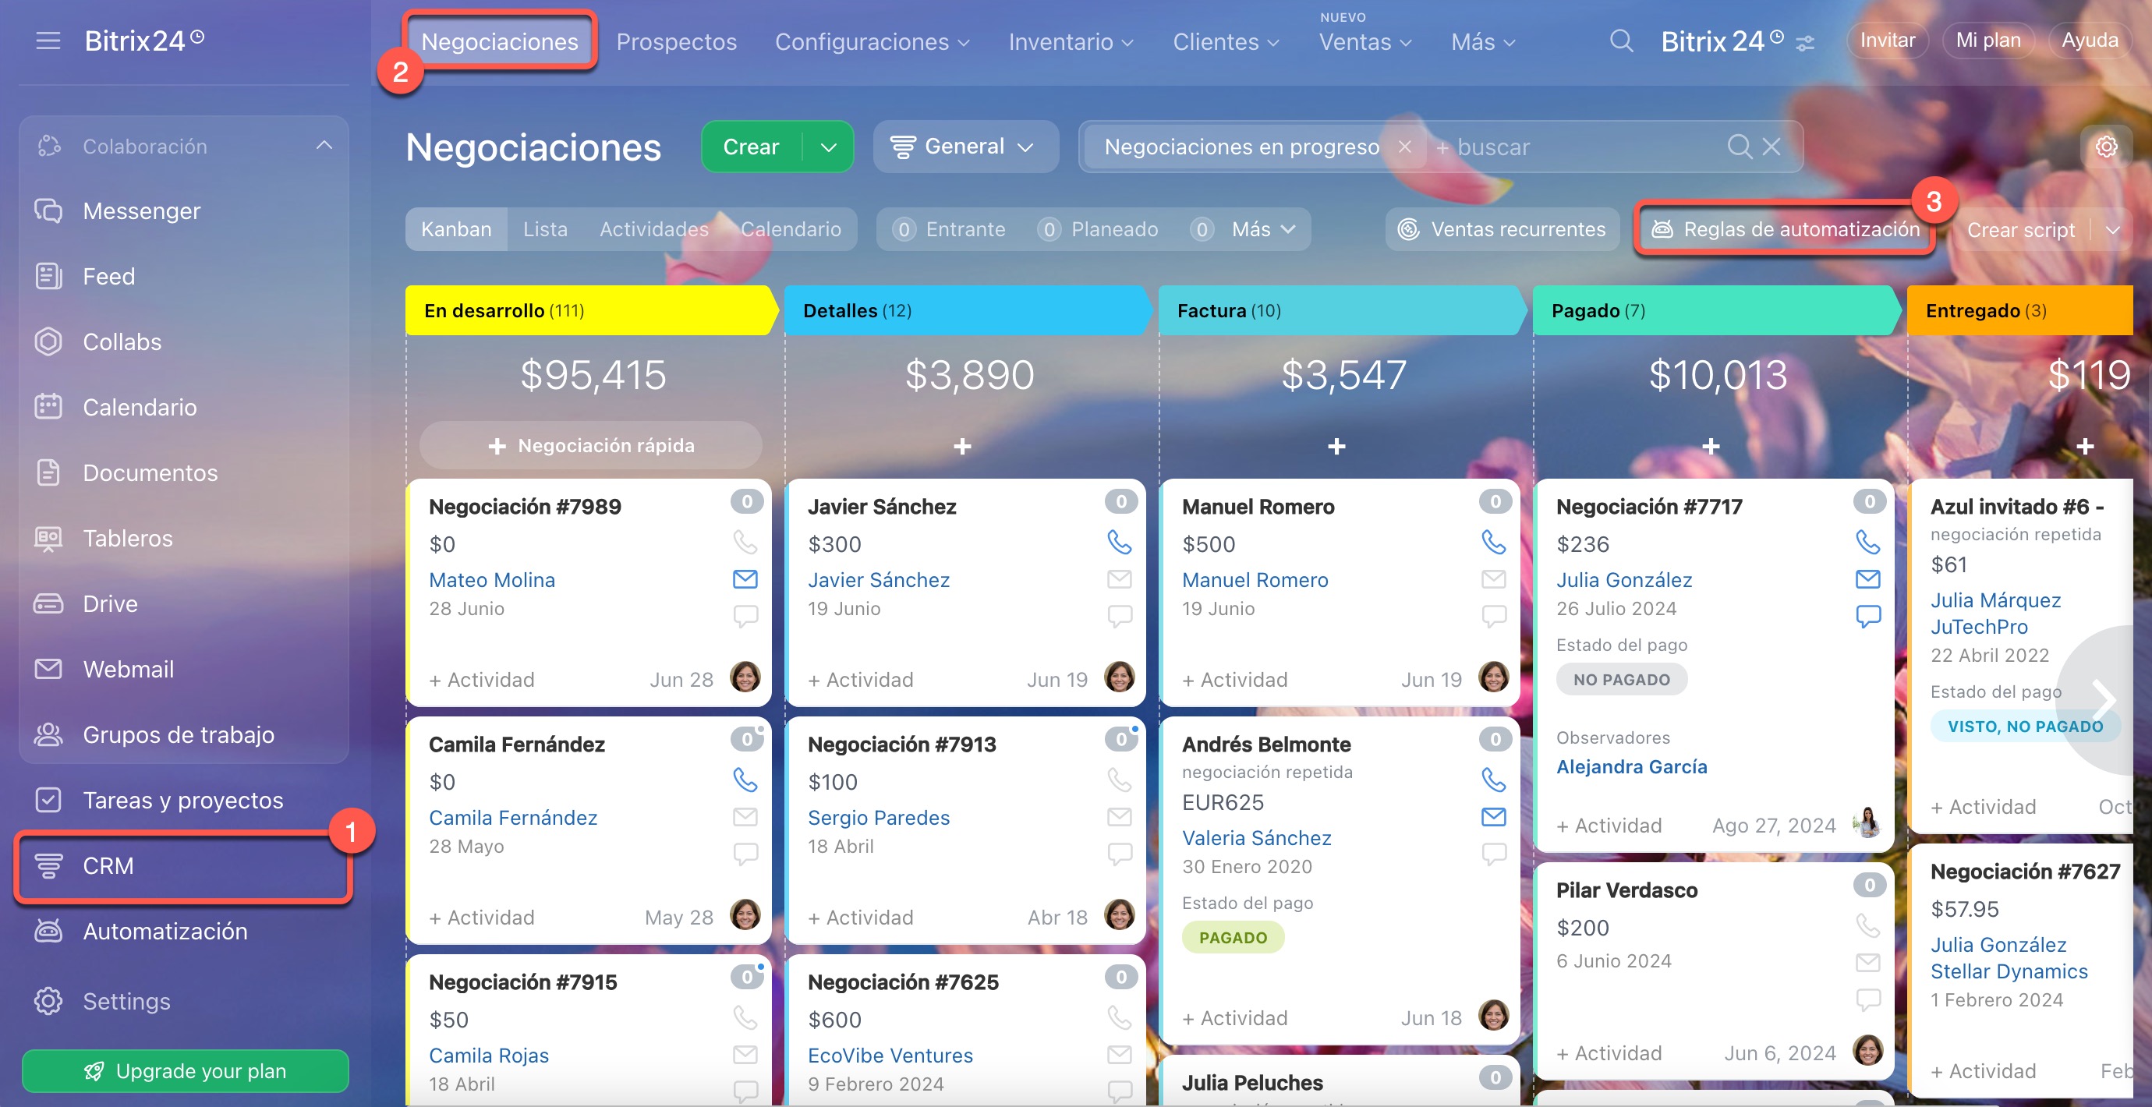Expand the Ventas menu

tap(1365, 42)
